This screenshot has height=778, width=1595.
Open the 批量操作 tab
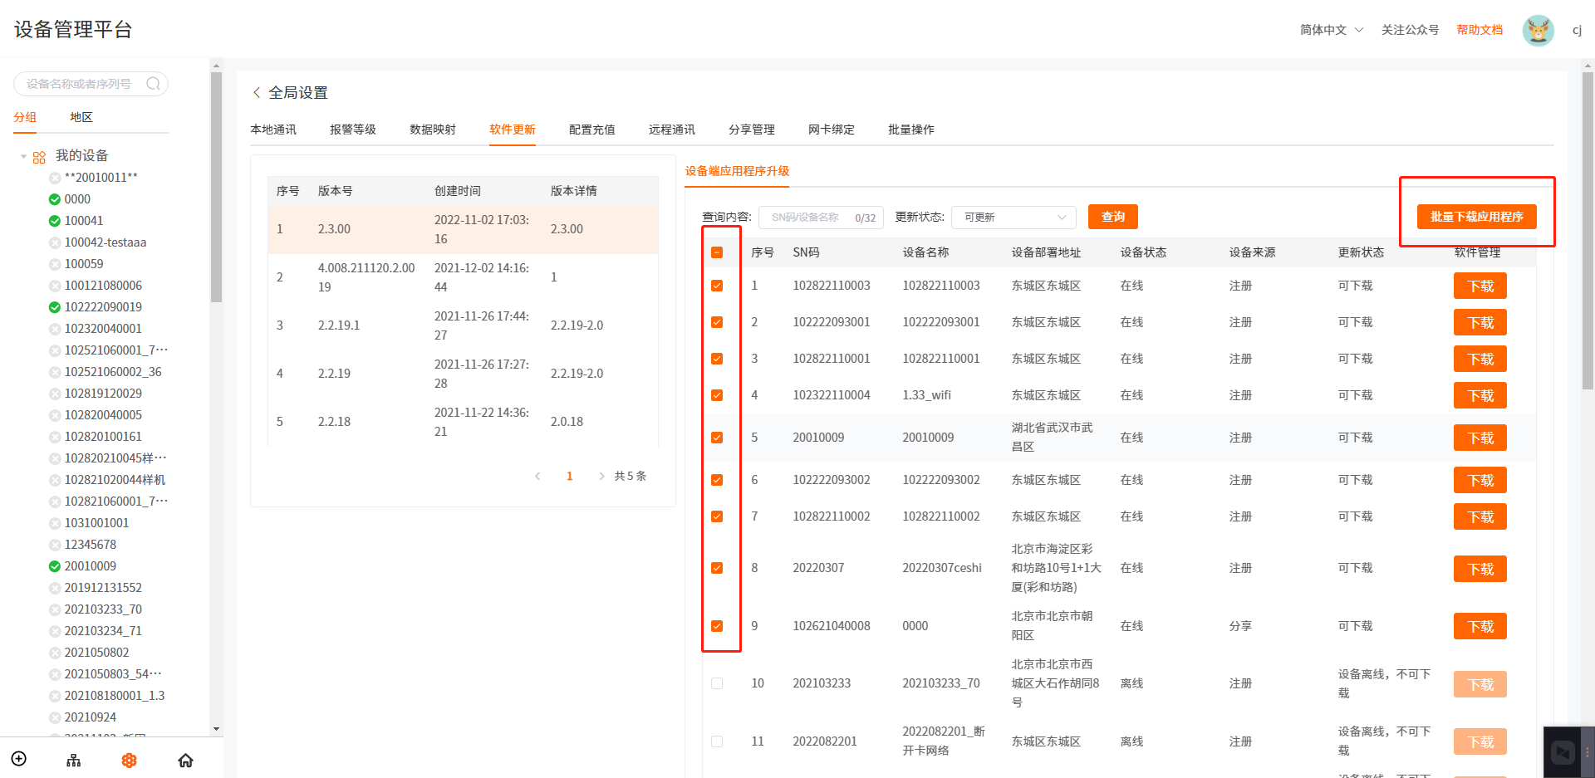pyautogui.click(x=911, y=130)
